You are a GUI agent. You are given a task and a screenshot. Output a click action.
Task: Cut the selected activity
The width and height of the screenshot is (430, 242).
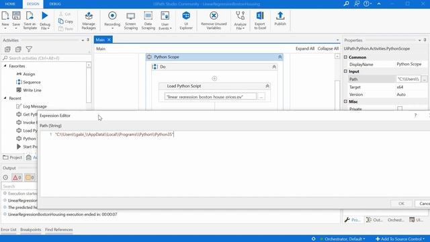tap(65, 13)
